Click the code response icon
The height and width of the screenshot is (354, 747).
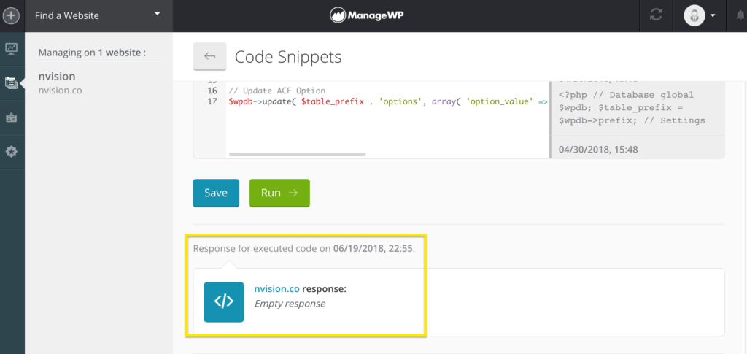tap(224, 302)
